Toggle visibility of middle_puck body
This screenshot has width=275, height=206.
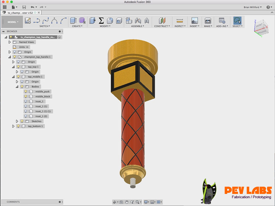pyautogui.click(x=26, y=91)
